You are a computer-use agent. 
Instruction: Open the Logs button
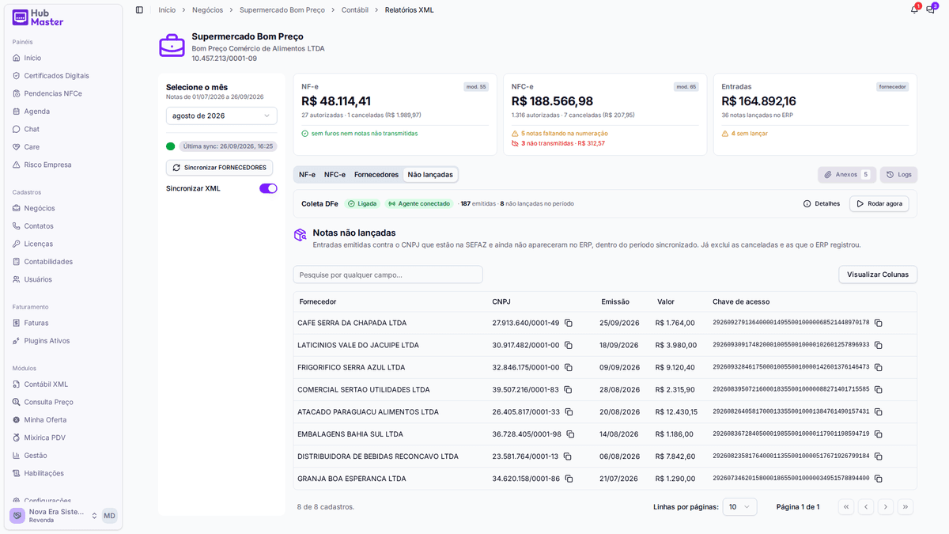(898, 175)
